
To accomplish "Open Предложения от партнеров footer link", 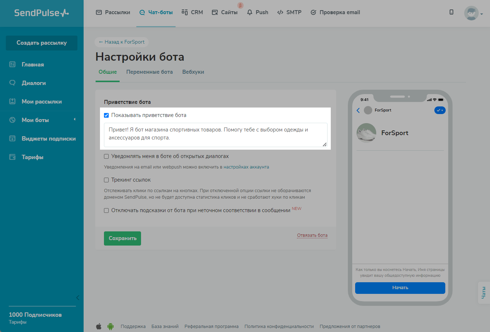I will 350,327.
